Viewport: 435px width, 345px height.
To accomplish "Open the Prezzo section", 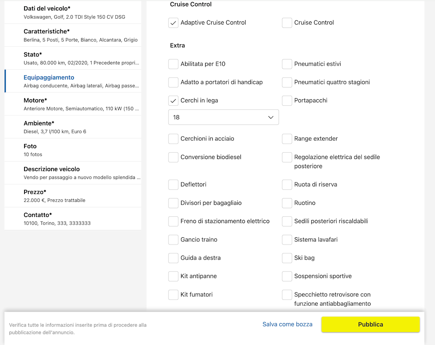I will pos(73,196).
